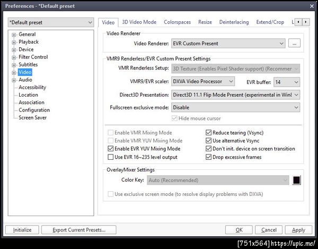
Task: Select Audio in the settings tree
Action: pyautogui.click(x=25, y=80)
